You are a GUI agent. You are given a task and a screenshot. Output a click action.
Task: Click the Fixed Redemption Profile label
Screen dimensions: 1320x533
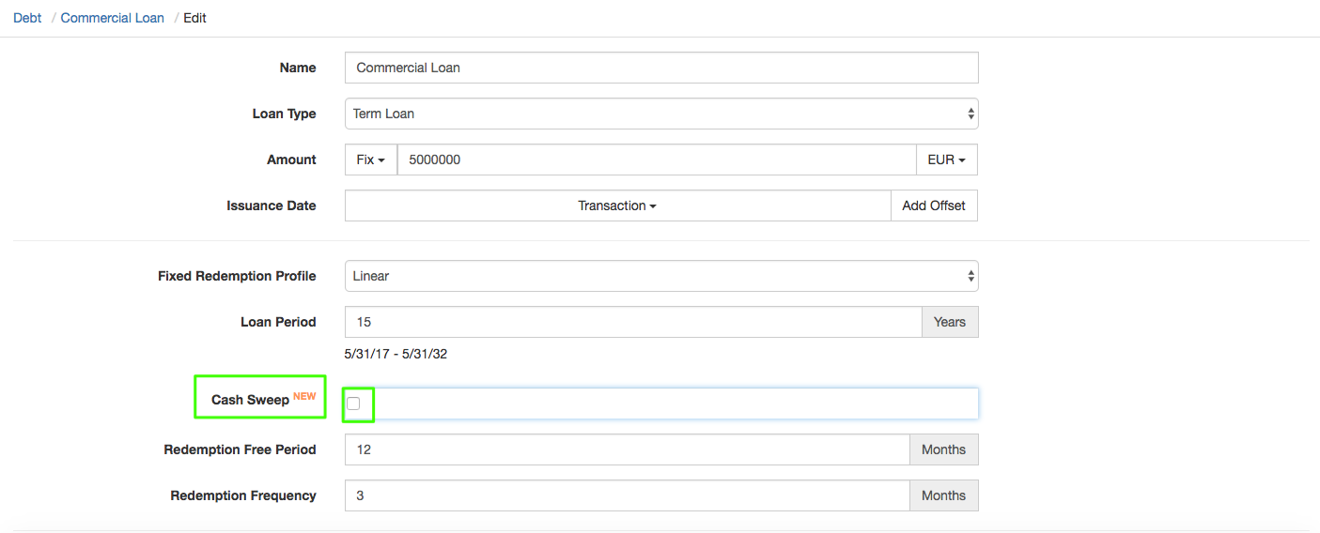click(237, 276)
